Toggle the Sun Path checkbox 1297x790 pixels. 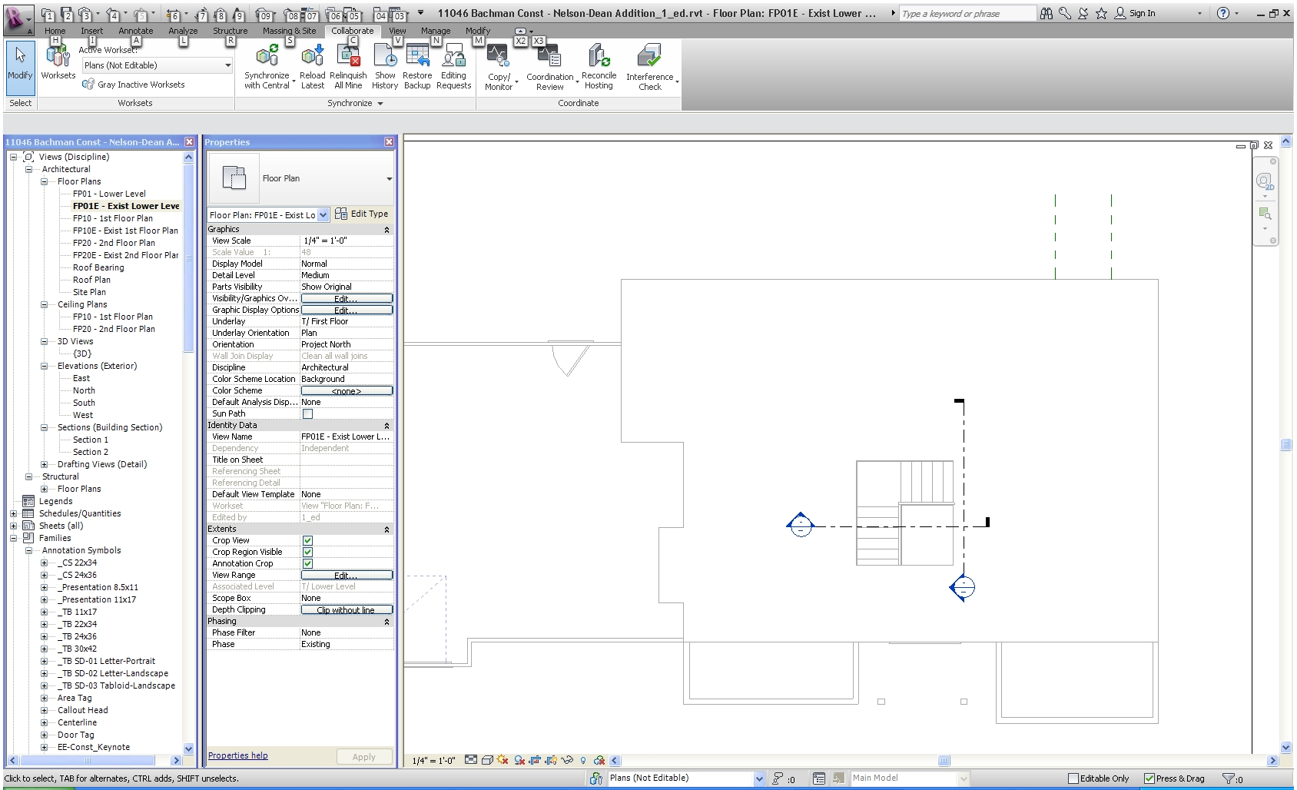(x=307, y=413)
